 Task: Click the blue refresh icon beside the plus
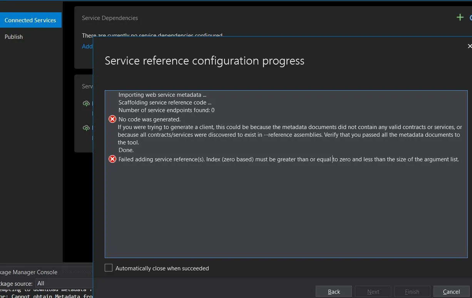tap(470, 18)
